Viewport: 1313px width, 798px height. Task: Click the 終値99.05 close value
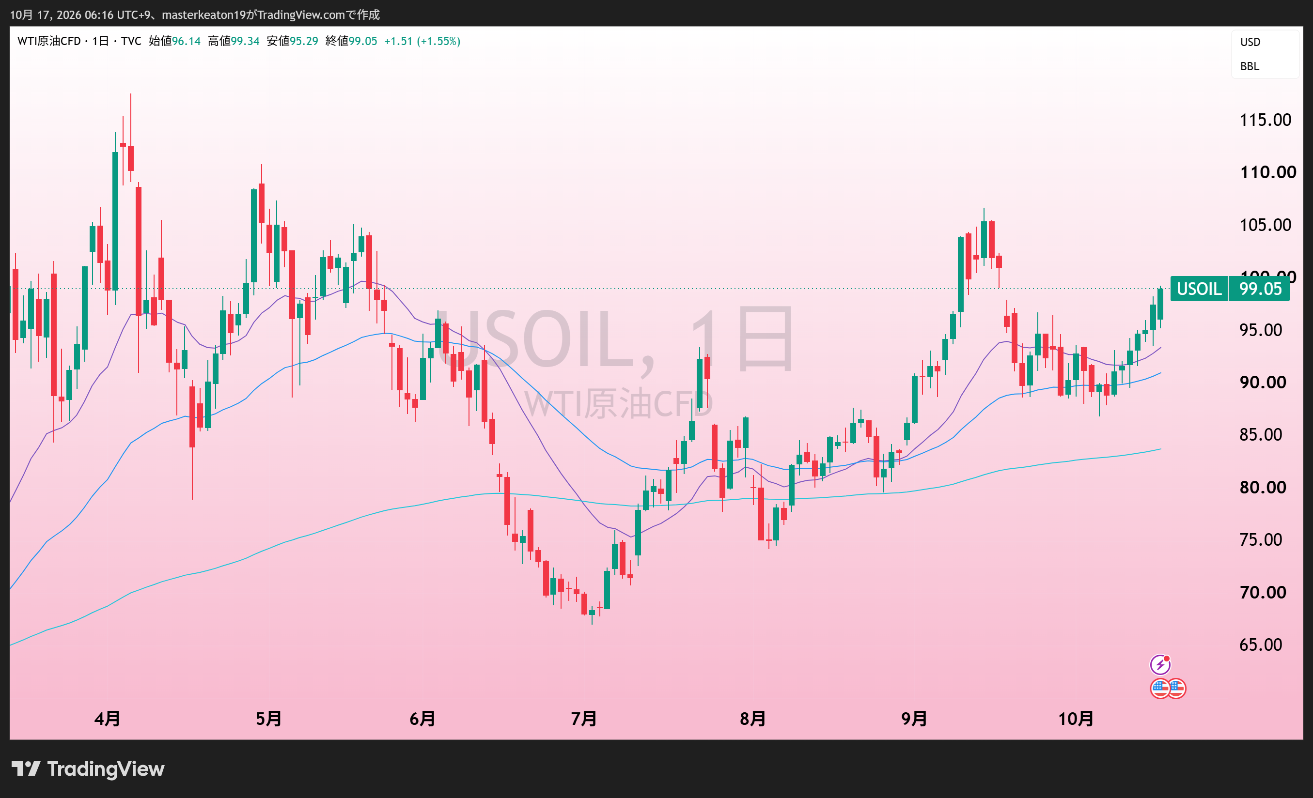[351, 41]
